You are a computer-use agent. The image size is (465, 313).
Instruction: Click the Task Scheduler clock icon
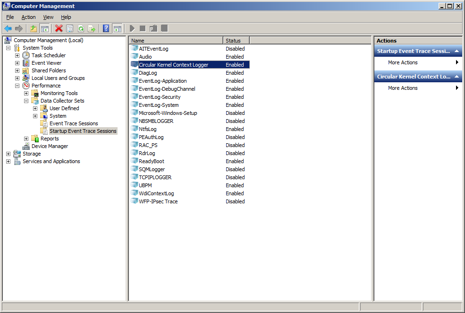(x=26, y=55)
